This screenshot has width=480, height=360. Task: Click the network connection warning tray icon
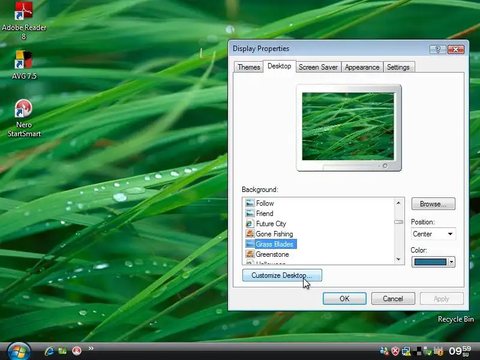pos(407,351)
